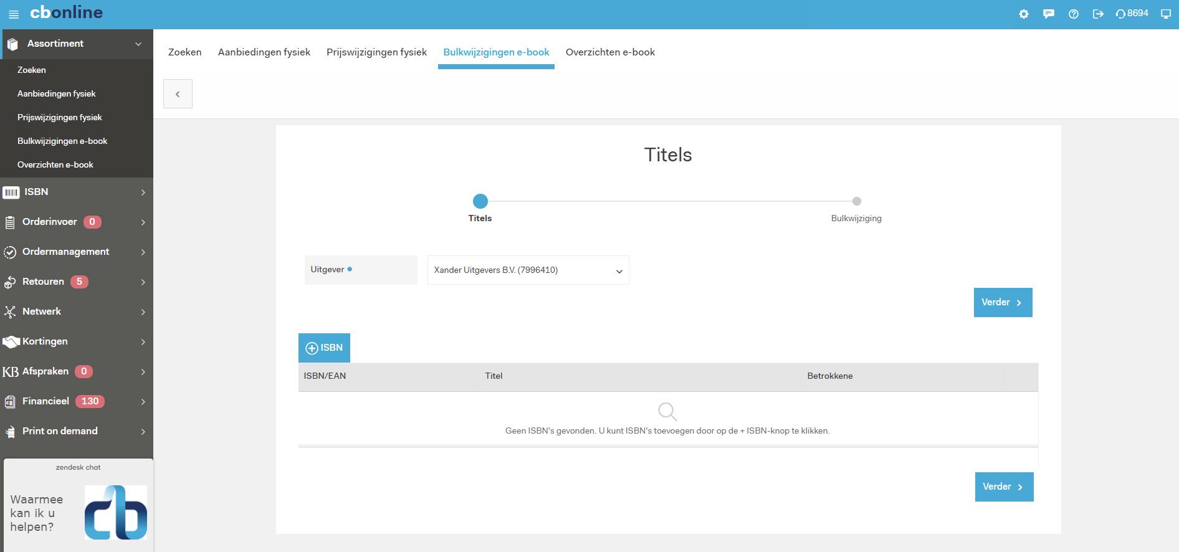The image size is (1179, 552).
Task: Expand the Afspraken section chevron
Action: (143, 372)
